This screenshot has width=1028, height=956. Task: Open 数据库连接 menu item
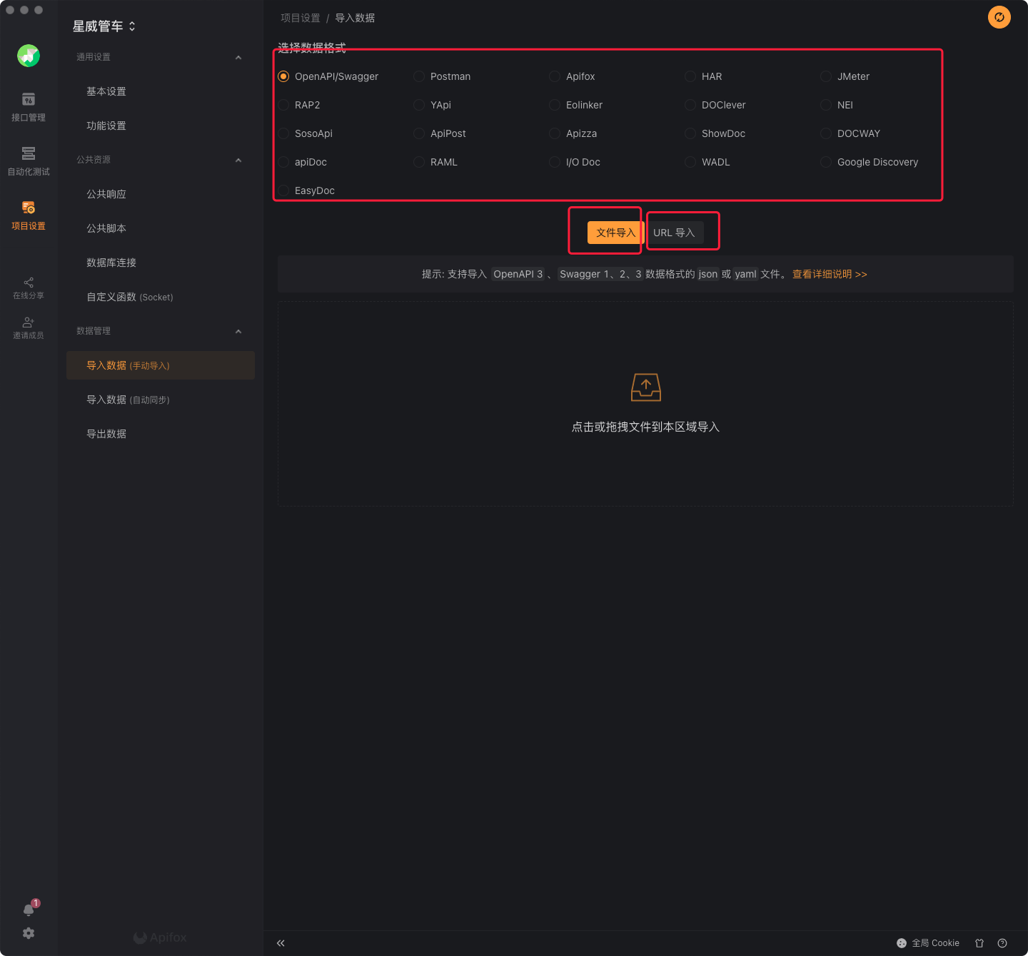[x=161, y=263]
